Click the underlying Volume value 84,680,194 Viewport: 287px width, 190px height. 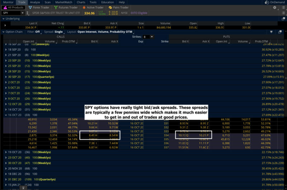[x=164, y=28]
